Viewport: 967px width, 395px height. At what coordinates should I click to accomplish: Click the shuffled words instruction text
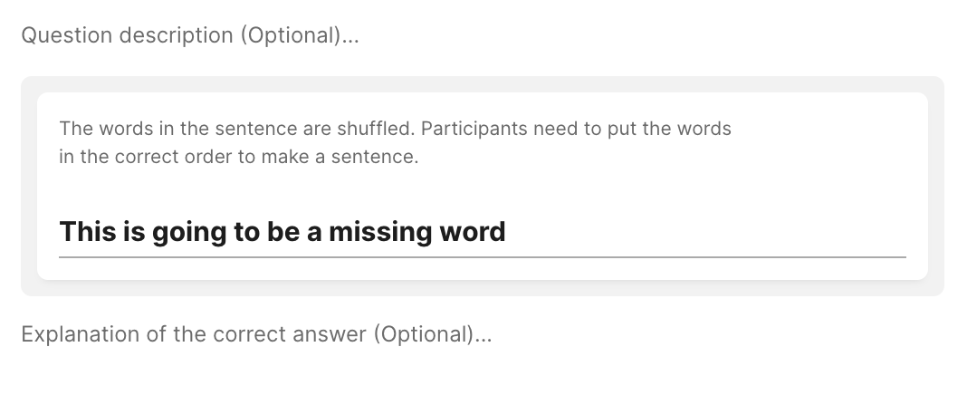coord(395,129)
